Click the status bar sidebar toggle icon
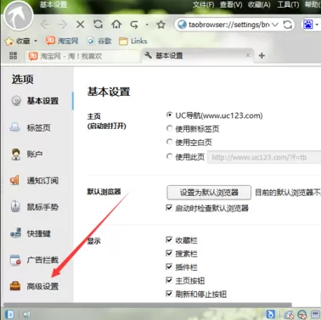 [9, 314]
